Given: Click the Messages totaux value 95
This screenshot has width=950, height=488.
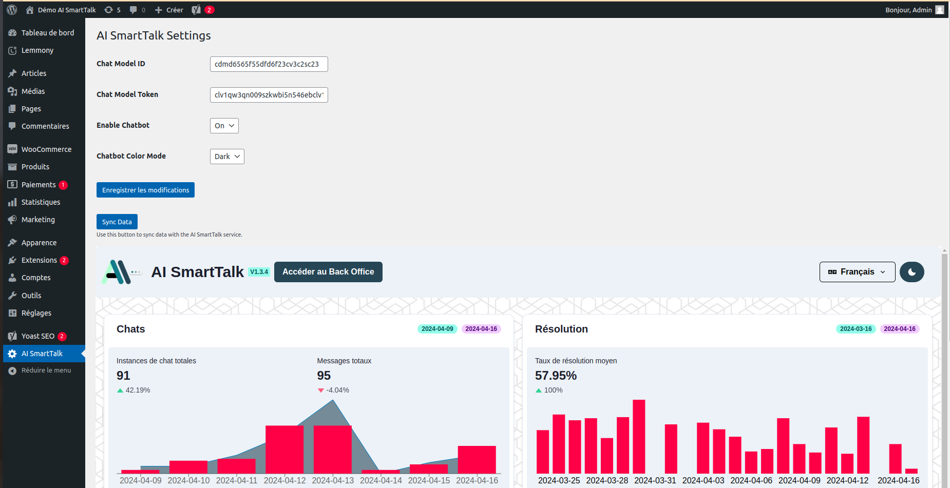Looking at the screenshot, I should click(324, 376).
